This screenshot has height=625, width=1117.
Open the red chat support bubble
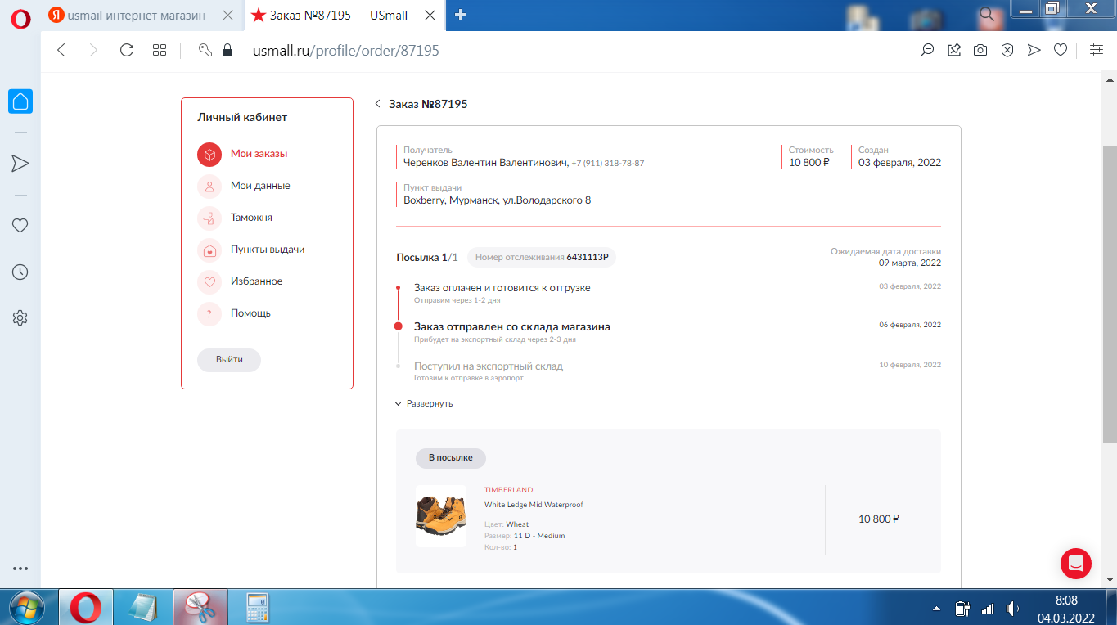1076,564
